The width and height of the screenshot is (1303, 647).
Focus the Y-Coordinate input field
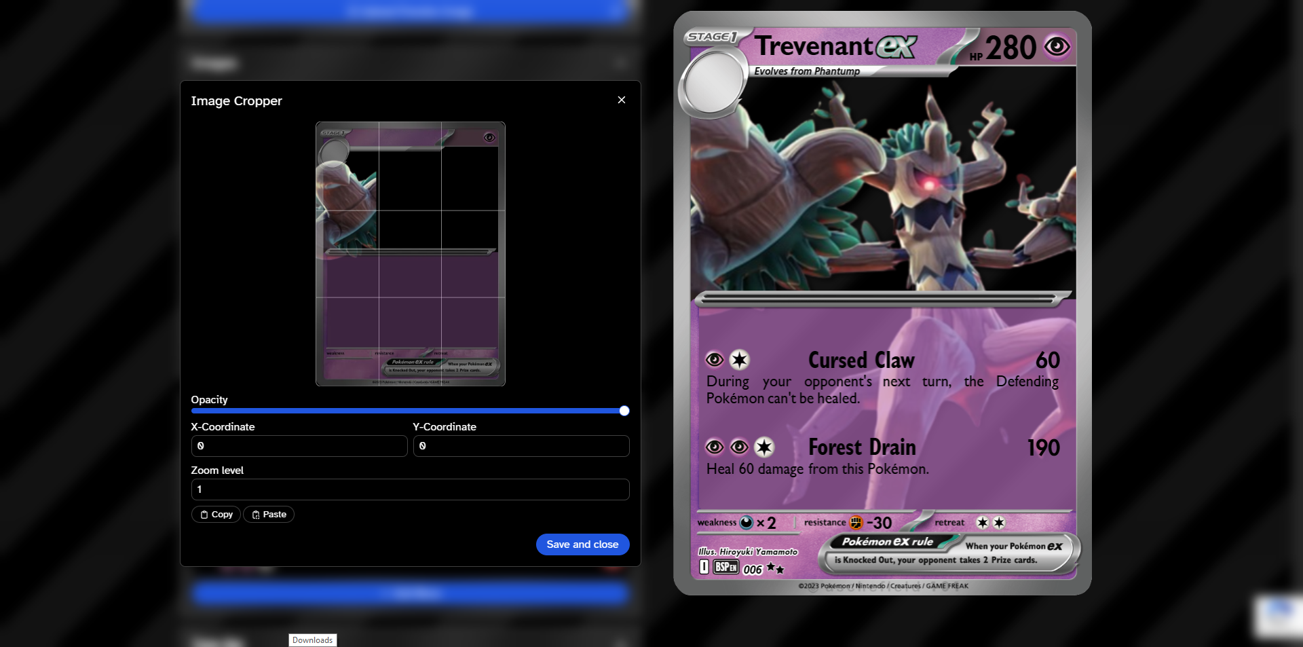(521, 446)
